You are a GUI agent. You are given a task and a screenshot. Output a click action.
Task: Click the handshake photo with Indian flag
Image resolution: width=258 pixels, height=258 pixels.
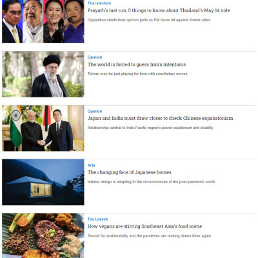click(43, 128)
